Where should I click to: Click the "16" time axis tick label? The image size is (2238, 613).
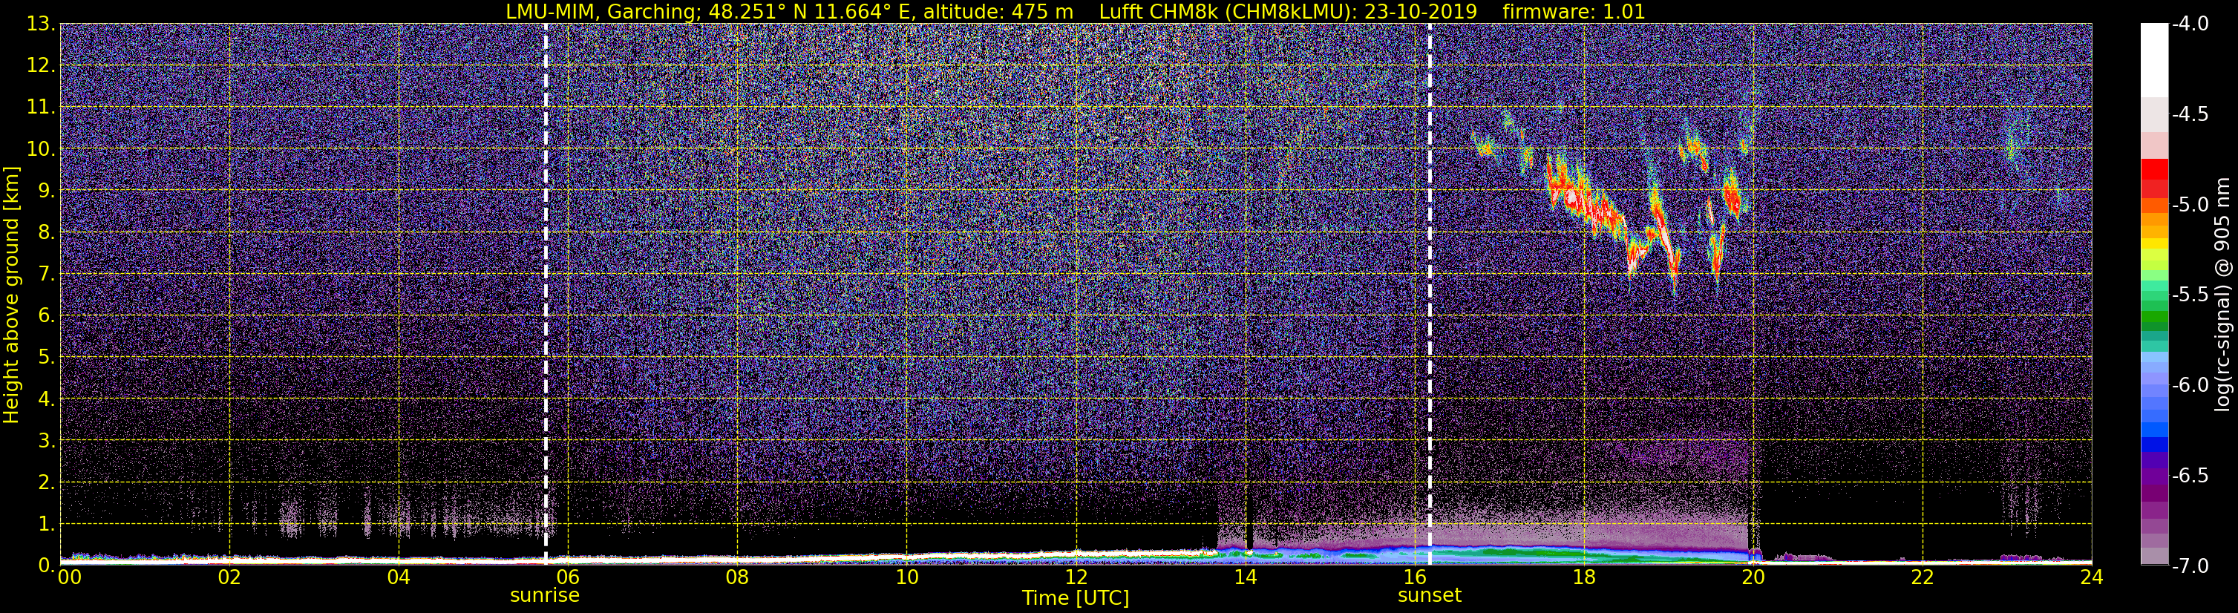(1416, 577)
